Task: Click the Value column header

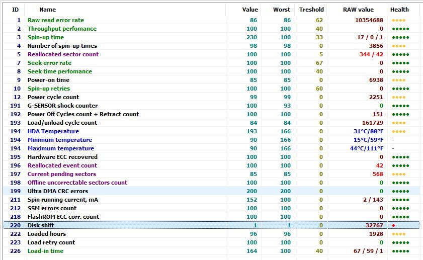Action: pyautogui.click(x=250, y=10)
